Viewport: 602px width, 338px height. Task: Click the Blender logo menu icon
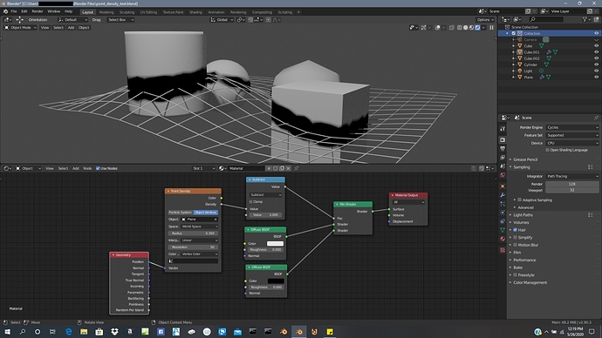pos(5,11)
